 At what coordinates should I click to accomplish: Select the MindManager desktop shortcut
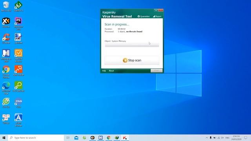point(6,56)
